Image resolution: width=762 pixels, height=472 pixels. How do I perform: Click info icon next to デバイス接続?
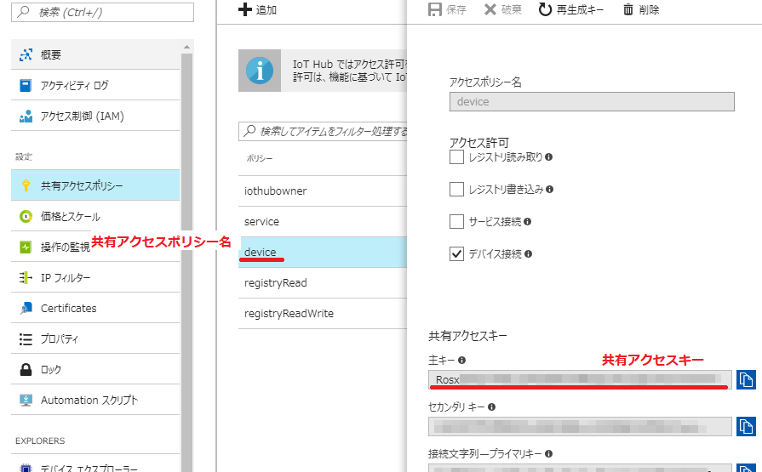pos(528,254)
